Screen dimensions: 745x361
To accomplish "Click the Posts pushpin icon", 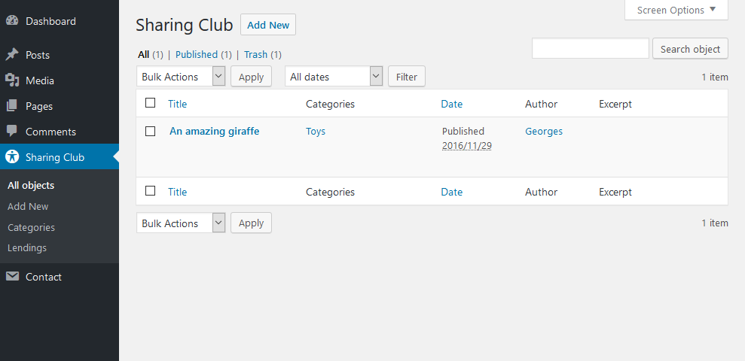I will [12, 55].
